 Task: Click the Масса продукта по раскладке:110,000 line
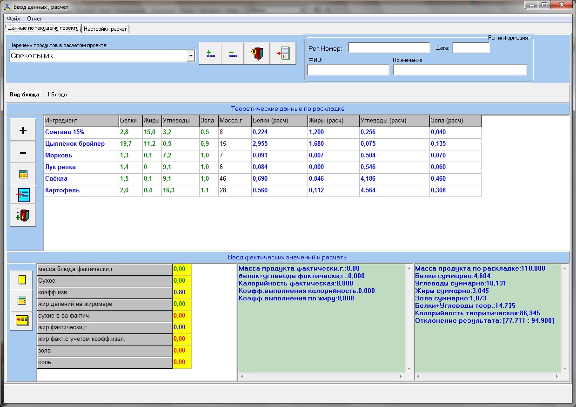pos(480,269)
